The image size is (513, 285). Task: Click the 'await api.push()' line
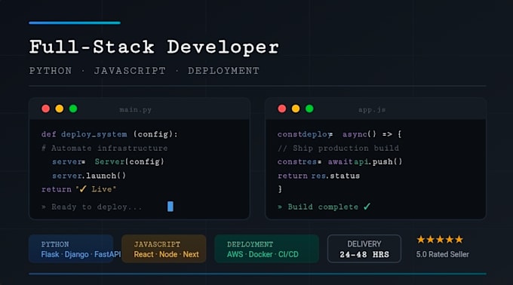pyautogui.click(x=340, y=162)
